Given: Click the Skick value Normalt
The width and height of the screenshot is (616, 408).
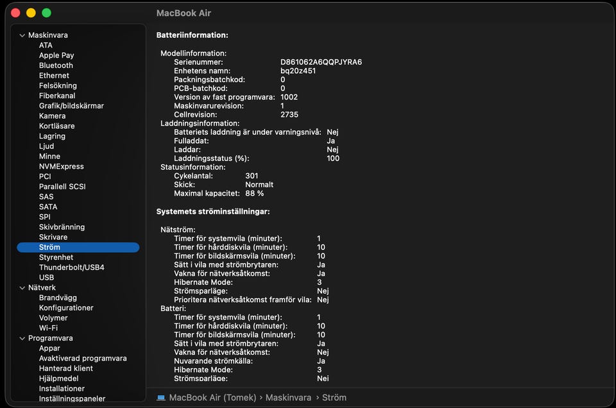Looking at the screenshot, I should [259, 185].
